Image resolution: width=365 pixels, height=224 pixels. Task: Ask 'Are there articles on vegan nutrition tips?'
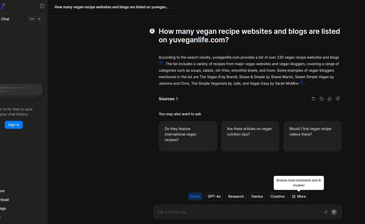(250, 136)
